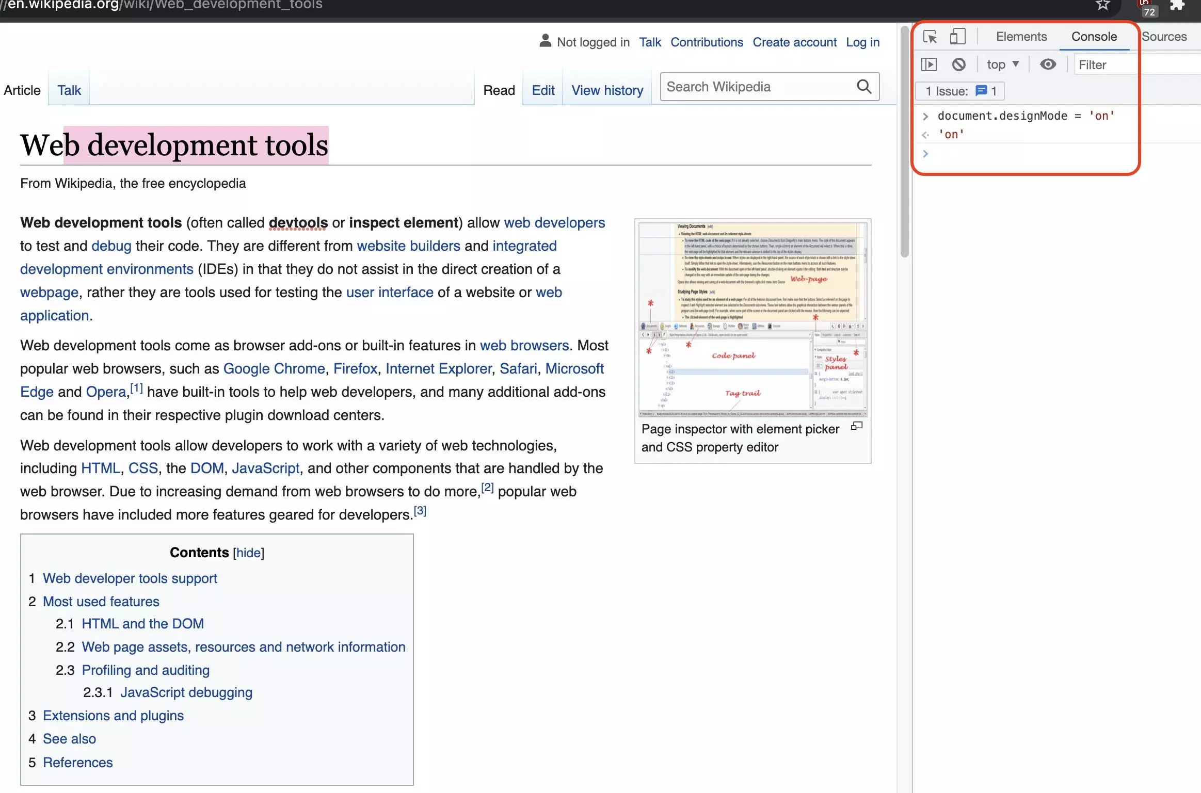Open the View history page tab

tap(607, 89)
